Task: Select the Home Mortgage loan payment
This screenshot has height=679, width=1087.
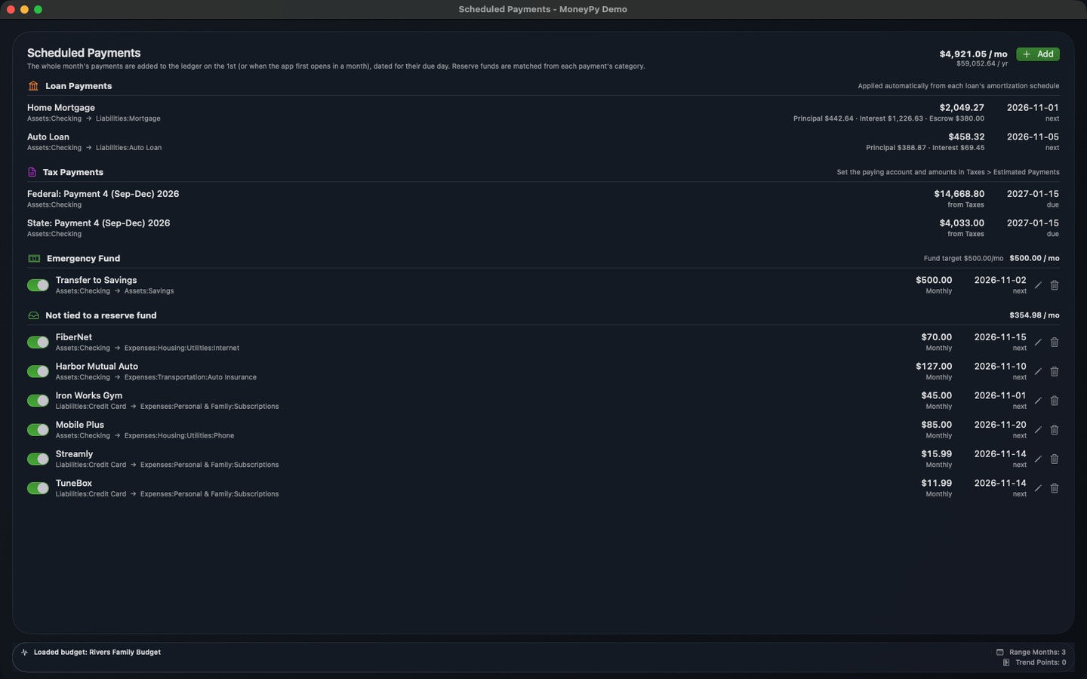Action: (x=543, y=112)
